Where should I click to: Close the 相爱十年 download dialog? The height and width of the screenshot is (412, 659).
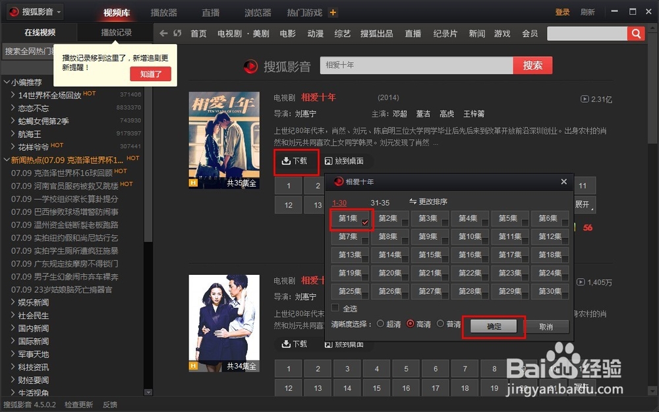pos(563,182)
